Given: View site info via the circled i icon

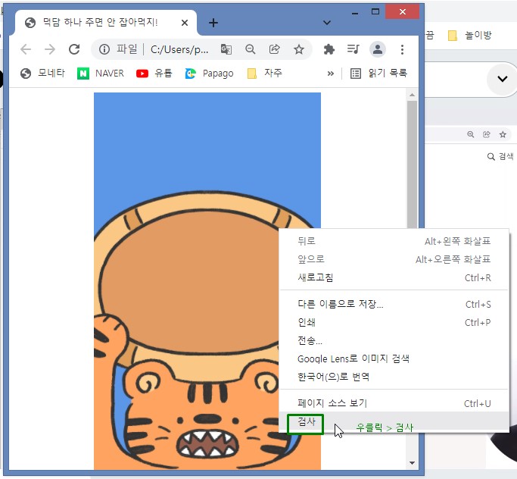Looking at the screenshot, I should [x=104, y=49].
